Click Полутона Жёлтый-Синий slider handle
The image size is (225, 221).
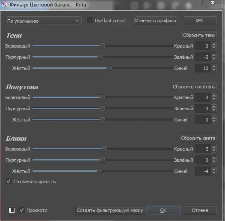(x=103, y=119)
